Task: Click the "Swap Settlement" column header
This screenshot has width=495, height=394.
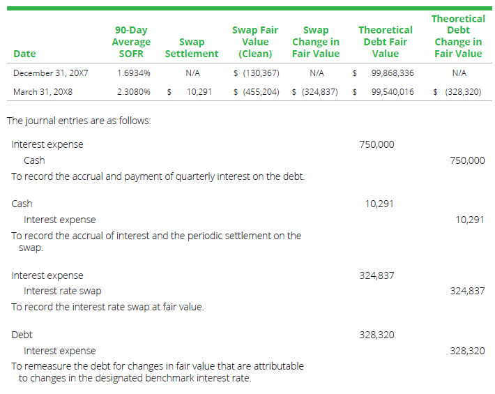Action: [191, 47]
